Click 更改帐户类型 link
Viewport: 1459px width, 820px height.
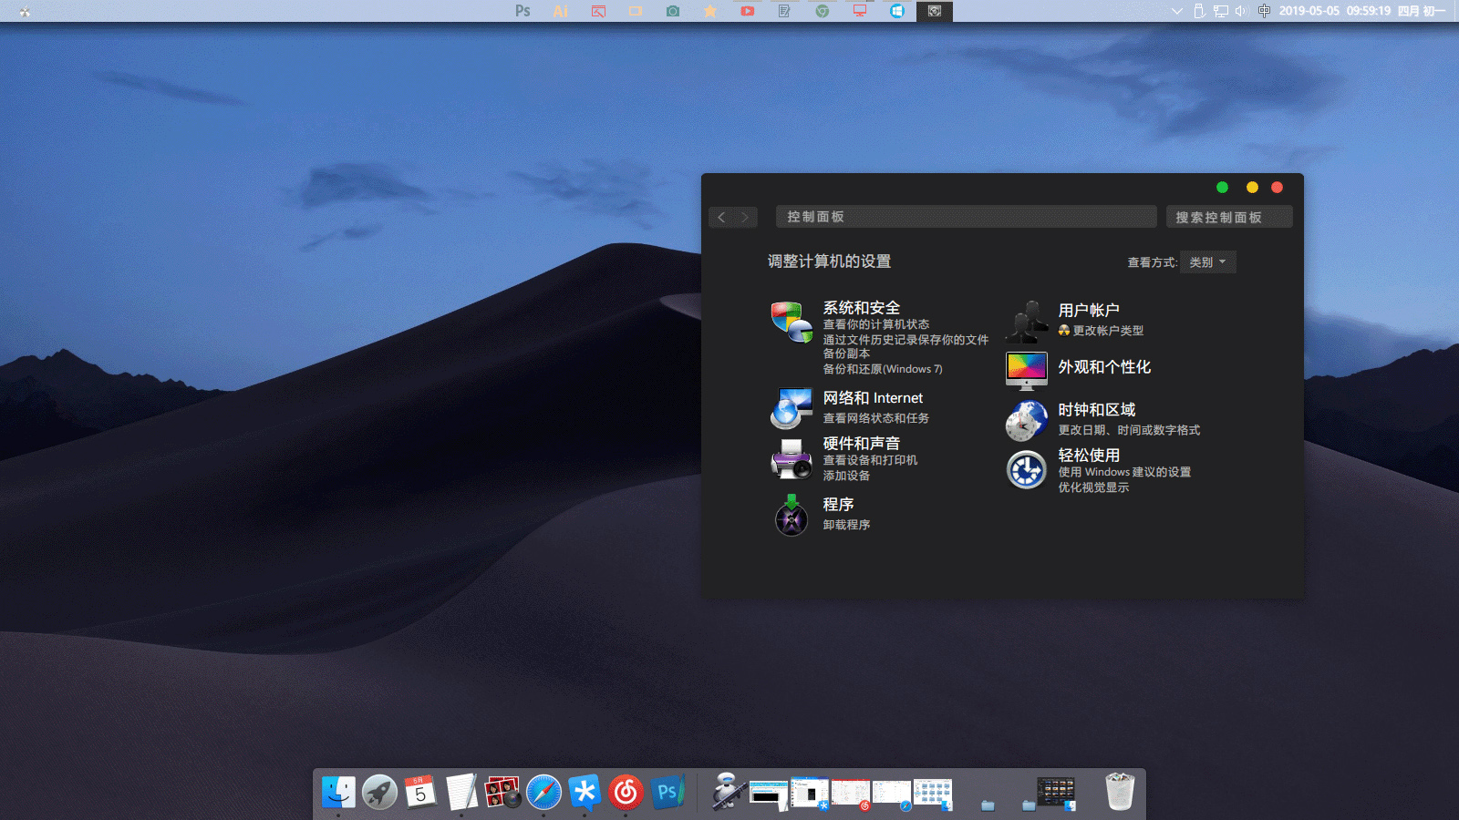coord(1108,331)
